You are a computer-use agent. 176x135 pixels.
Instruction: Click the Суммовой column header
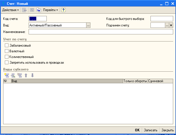[x=160, y=81]
